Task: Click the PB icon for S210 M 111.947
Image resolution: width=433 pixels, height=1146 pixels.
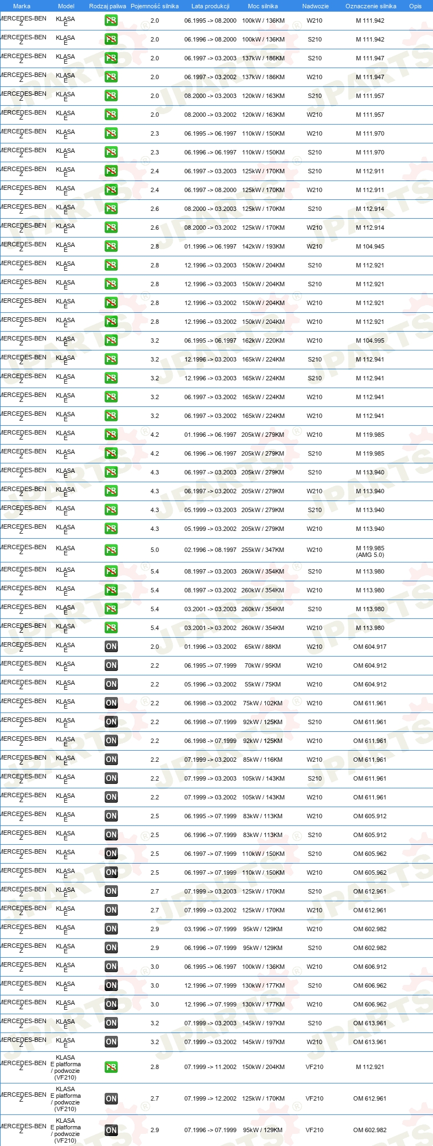Action: (x=111, y=58)
